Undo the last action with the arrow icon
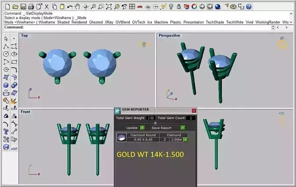 click(70, 7)
